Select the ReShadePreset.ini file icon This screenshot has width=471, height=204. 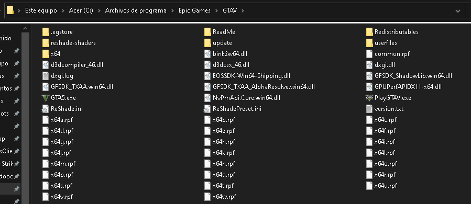[207, 109]
